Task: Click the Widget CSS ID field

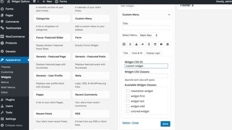Action: pos(146,66)
